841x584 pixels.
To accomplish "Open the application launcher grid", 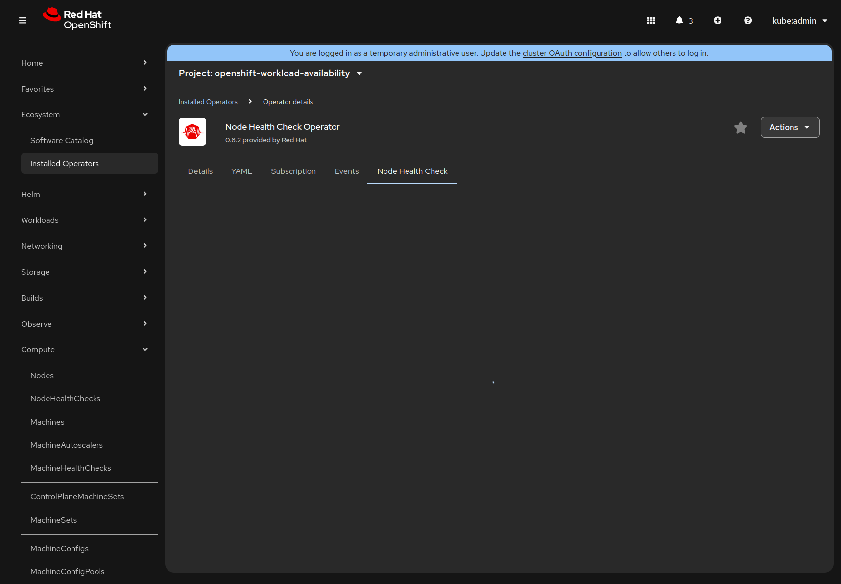I will [651, 20].
